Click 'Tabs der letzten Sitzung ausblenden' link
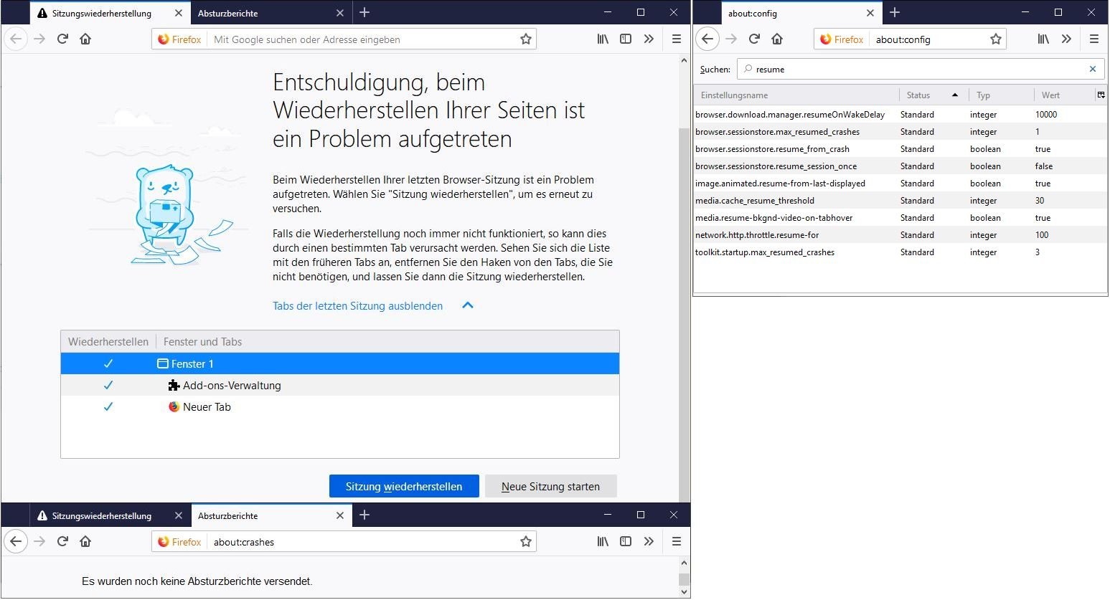The height and width of the screenshot is (600, 1110). coord(357,305)
